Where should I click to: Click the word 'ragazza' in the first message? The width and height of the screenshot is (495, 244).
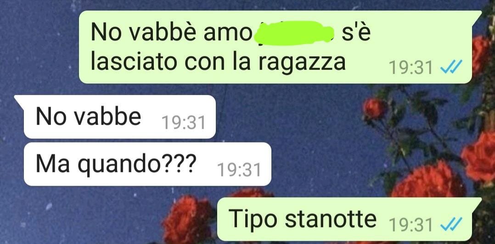(x=302, y=63)
